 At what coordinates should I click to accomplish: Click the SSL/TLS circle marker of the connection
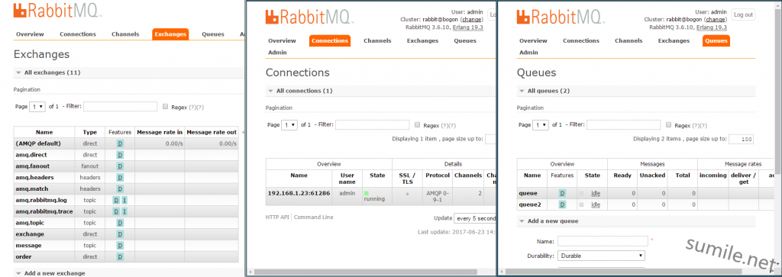pyautogui.click(x=408, y=194)
